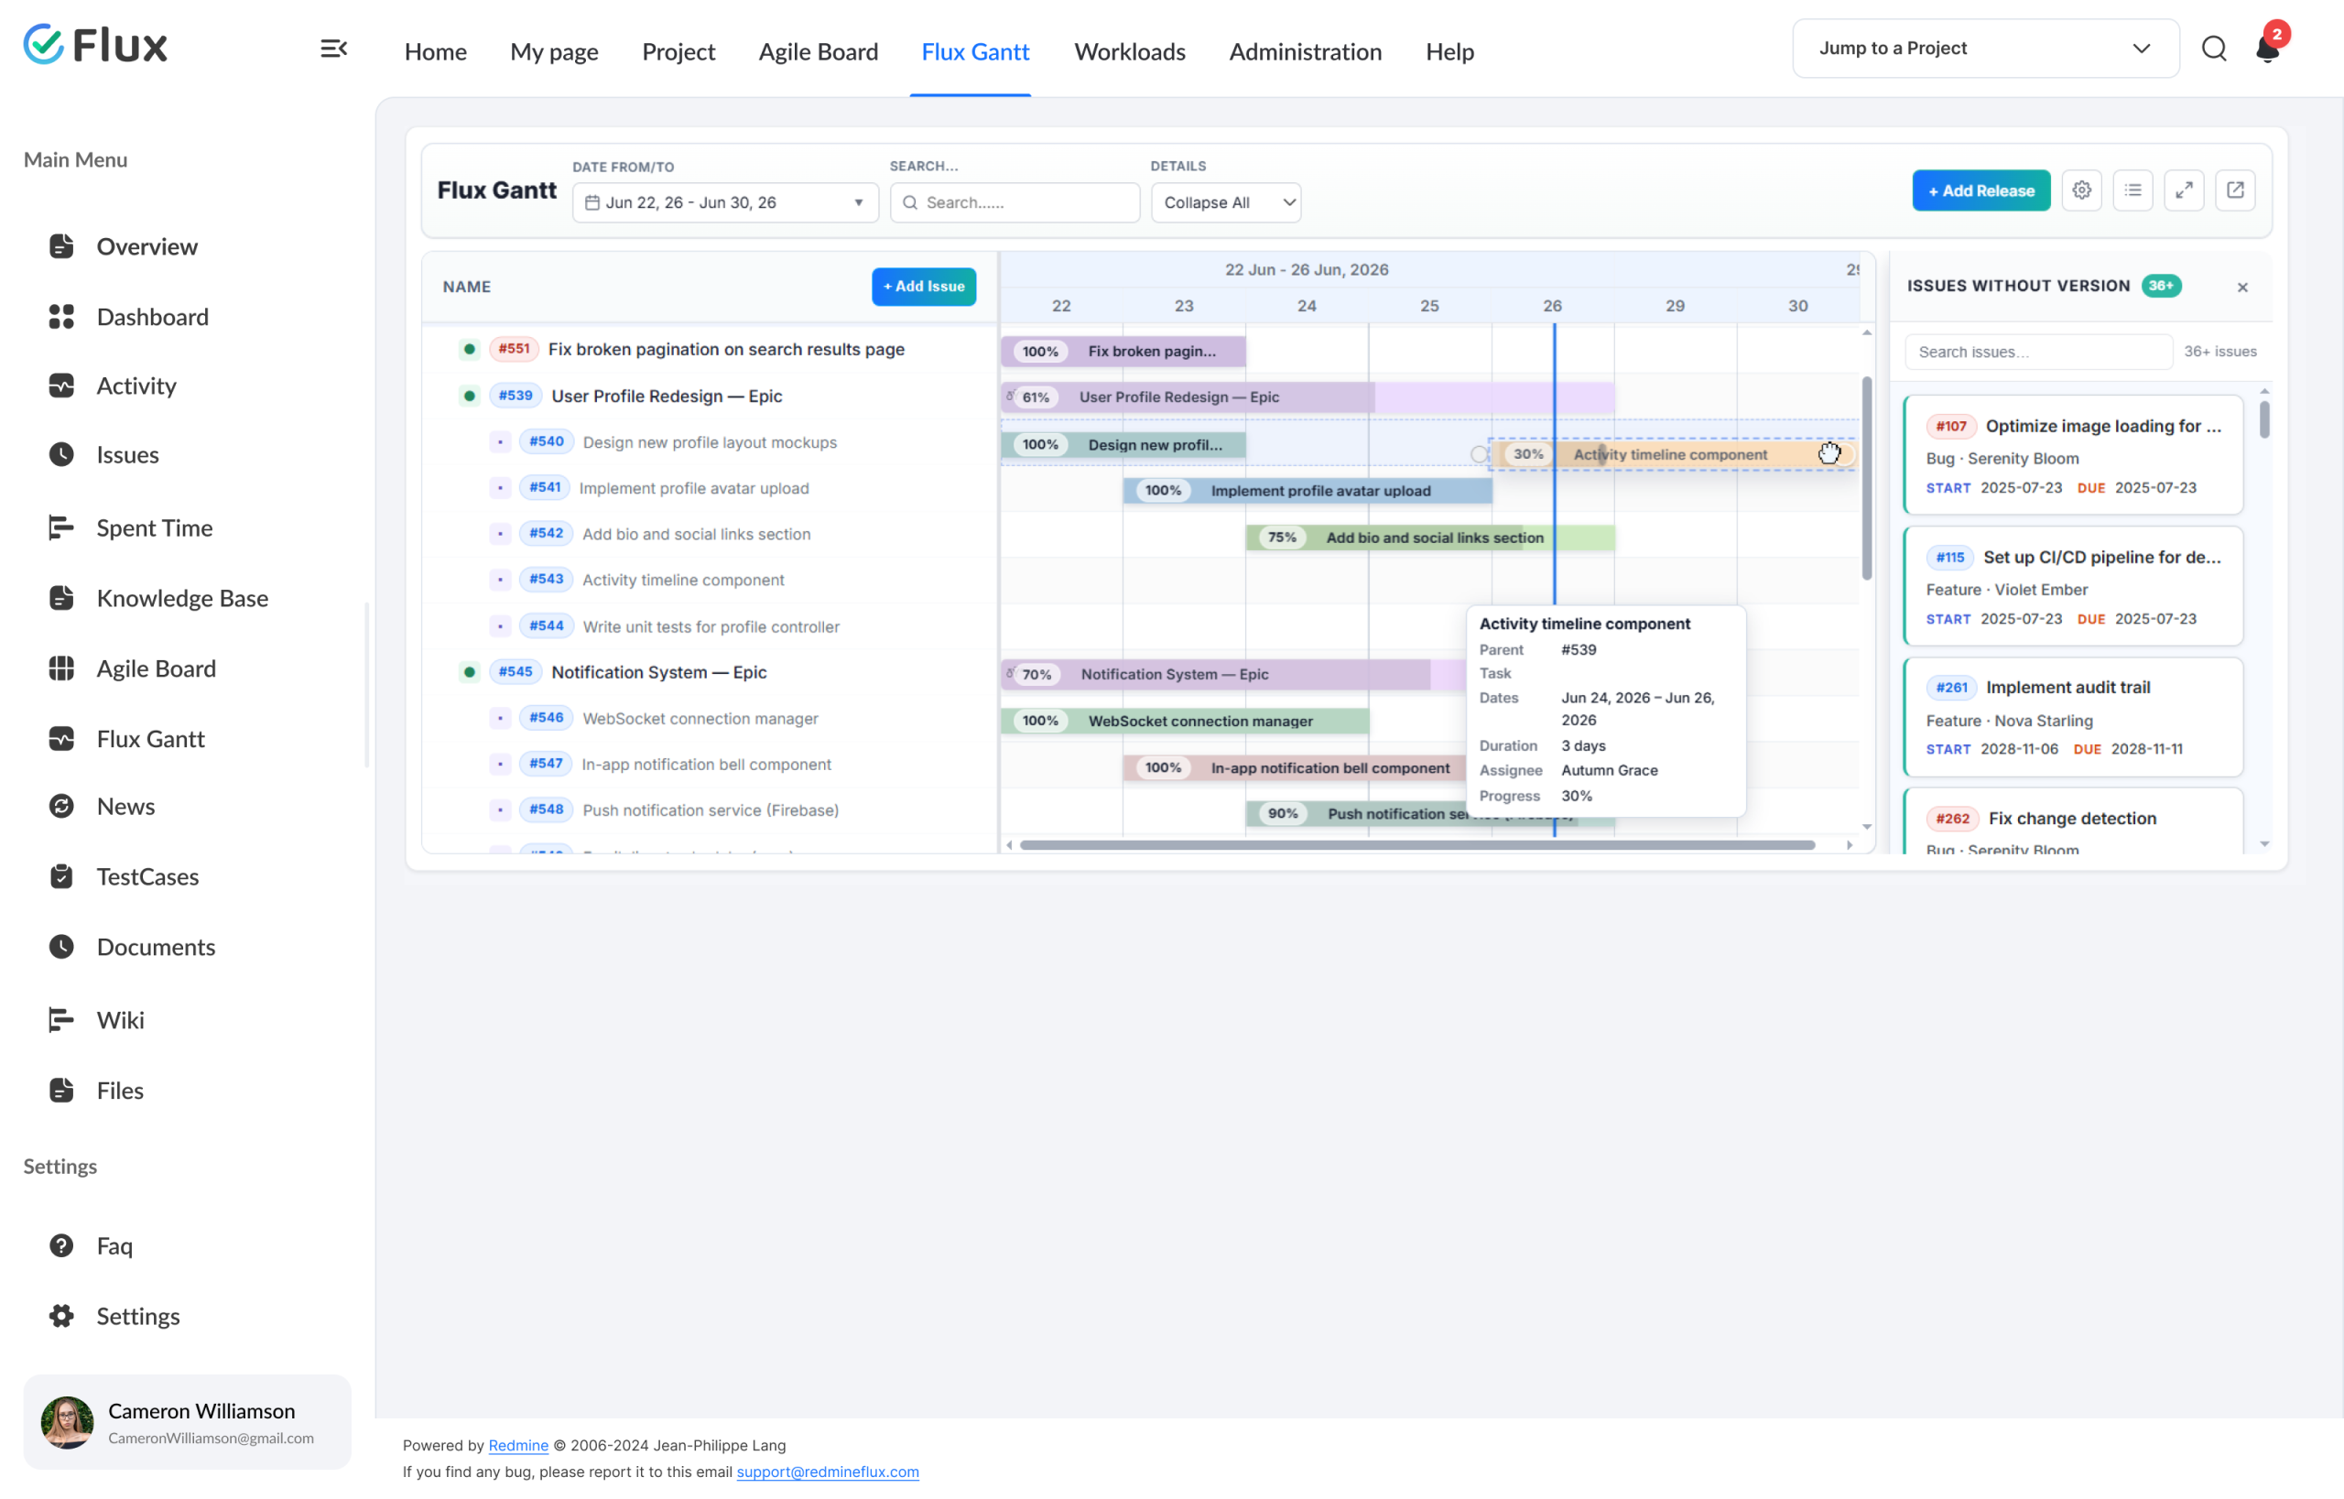The width and height of the screenshot is (2344, 1499).
Task: Open the notifications bell
Action: [x=2267, y=48]
